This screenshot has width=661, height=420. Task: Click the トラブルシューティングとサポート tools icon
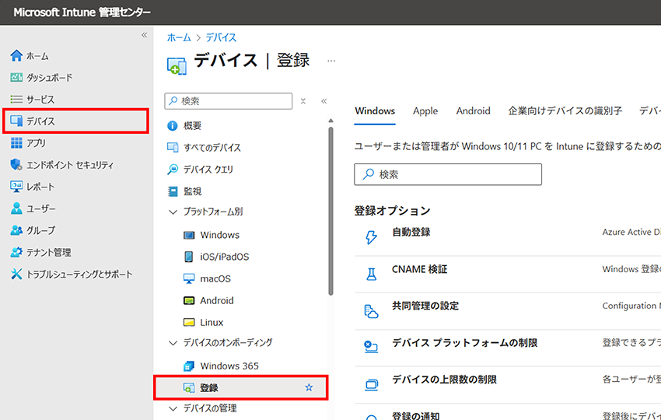click(16, 274)
